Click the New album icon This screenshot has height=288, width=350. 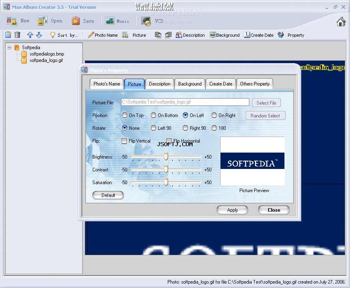pos(12,21)
